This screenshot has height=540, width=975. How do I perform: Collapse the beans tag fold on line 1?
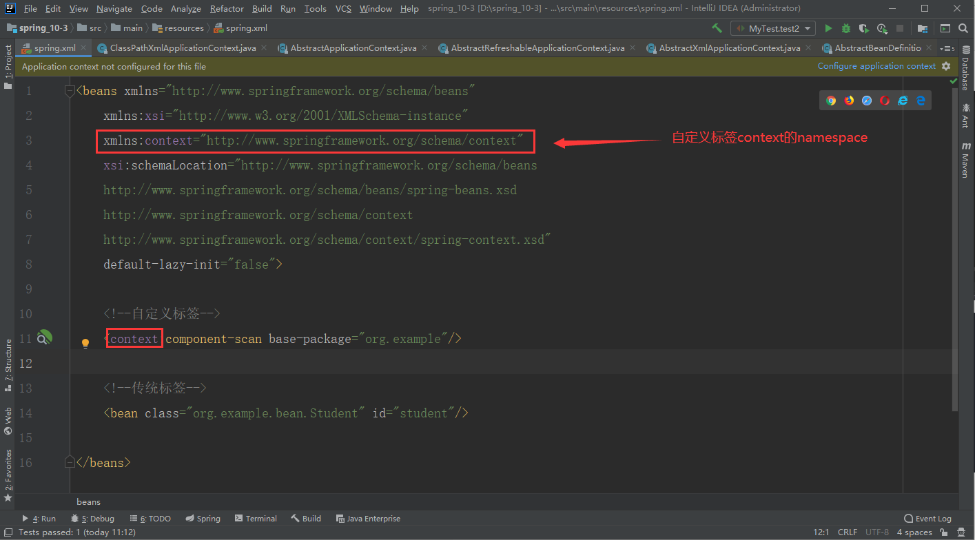(x=69, y=90)
